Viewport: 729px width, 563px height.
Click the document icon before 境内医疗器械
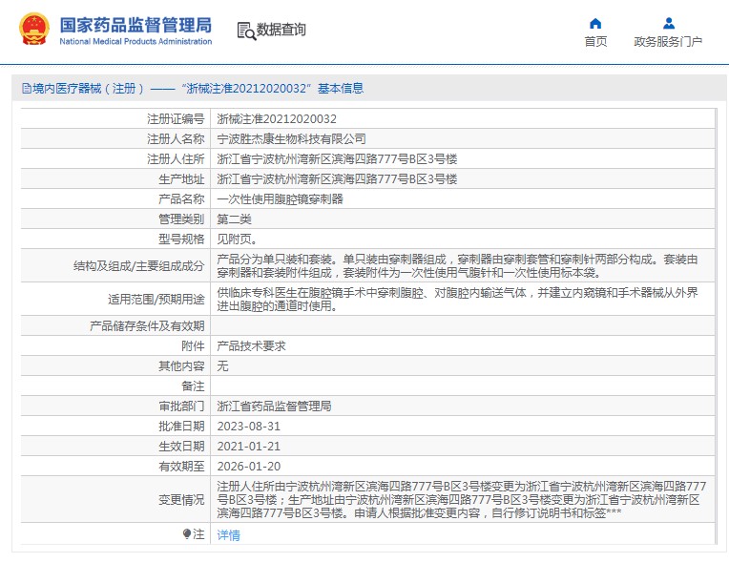click(27, 89)
